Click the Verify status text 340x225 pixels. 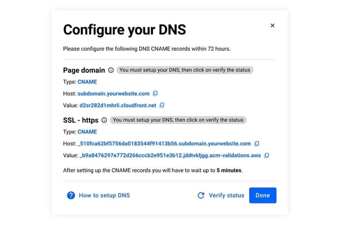pyautogui.click(x=226, y=195)
